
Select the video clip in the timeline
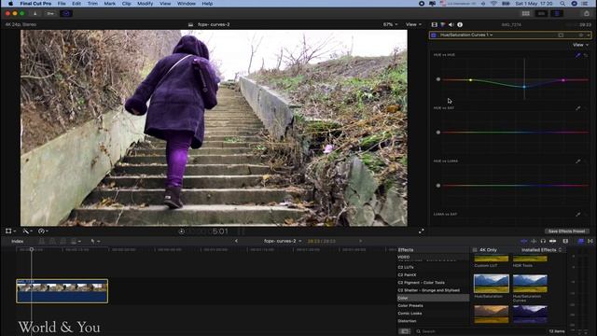pyautogui.click(x=62, y=291)
